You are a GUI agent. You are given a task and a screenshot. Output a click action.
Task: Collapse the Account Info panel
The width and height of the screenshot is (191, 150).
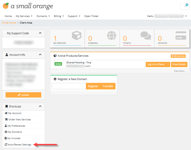[40, 54]
